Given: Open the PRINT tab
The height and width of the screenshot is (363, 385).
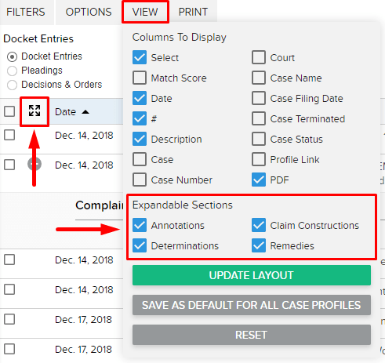Looking at the screenshot, I should coord(193,12).
